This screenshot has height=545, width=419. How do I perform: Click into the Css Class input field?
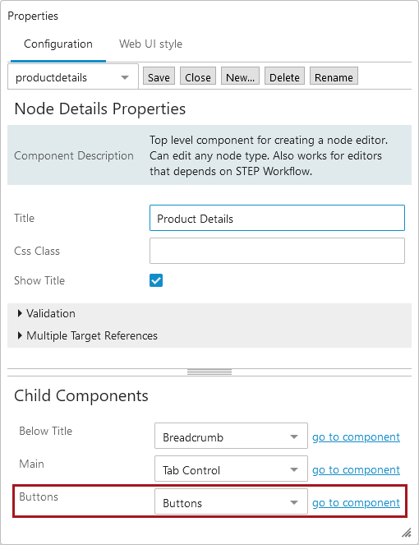(277, 251)
